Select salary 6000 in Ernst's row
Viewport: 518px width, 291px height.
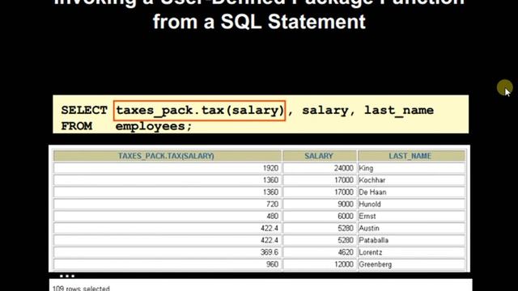click(x=346, y=216)
